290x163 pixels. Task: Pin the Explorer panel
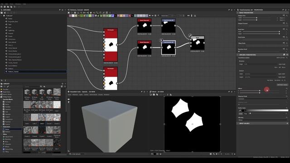[60, 10]
